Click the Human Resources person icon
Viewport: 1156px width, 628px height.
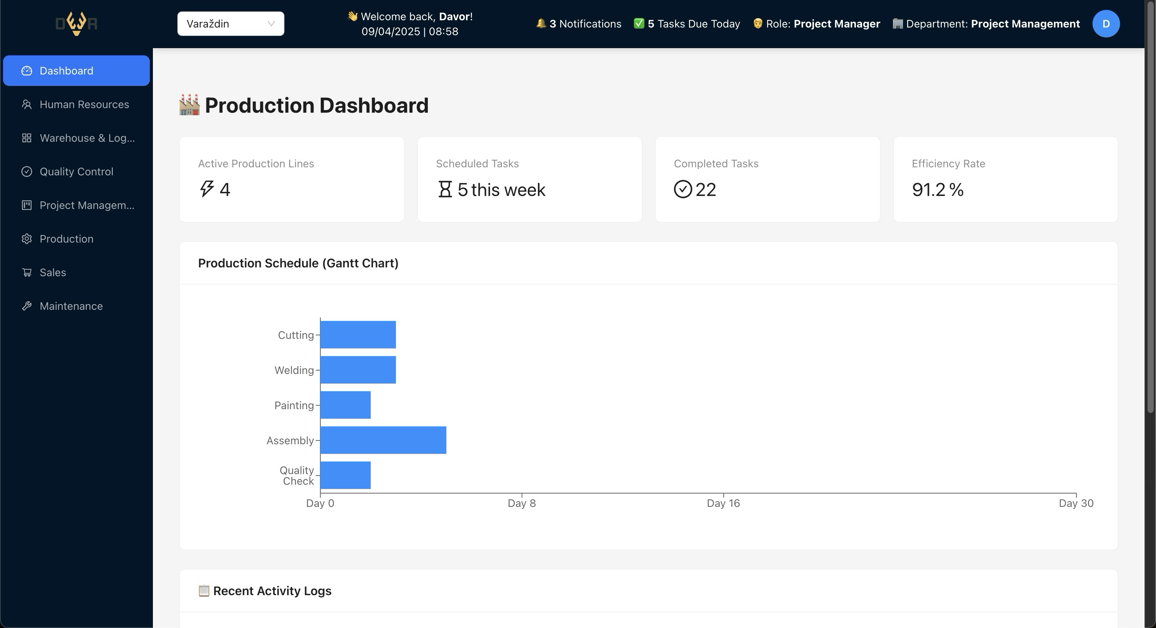tap(26, 105)
